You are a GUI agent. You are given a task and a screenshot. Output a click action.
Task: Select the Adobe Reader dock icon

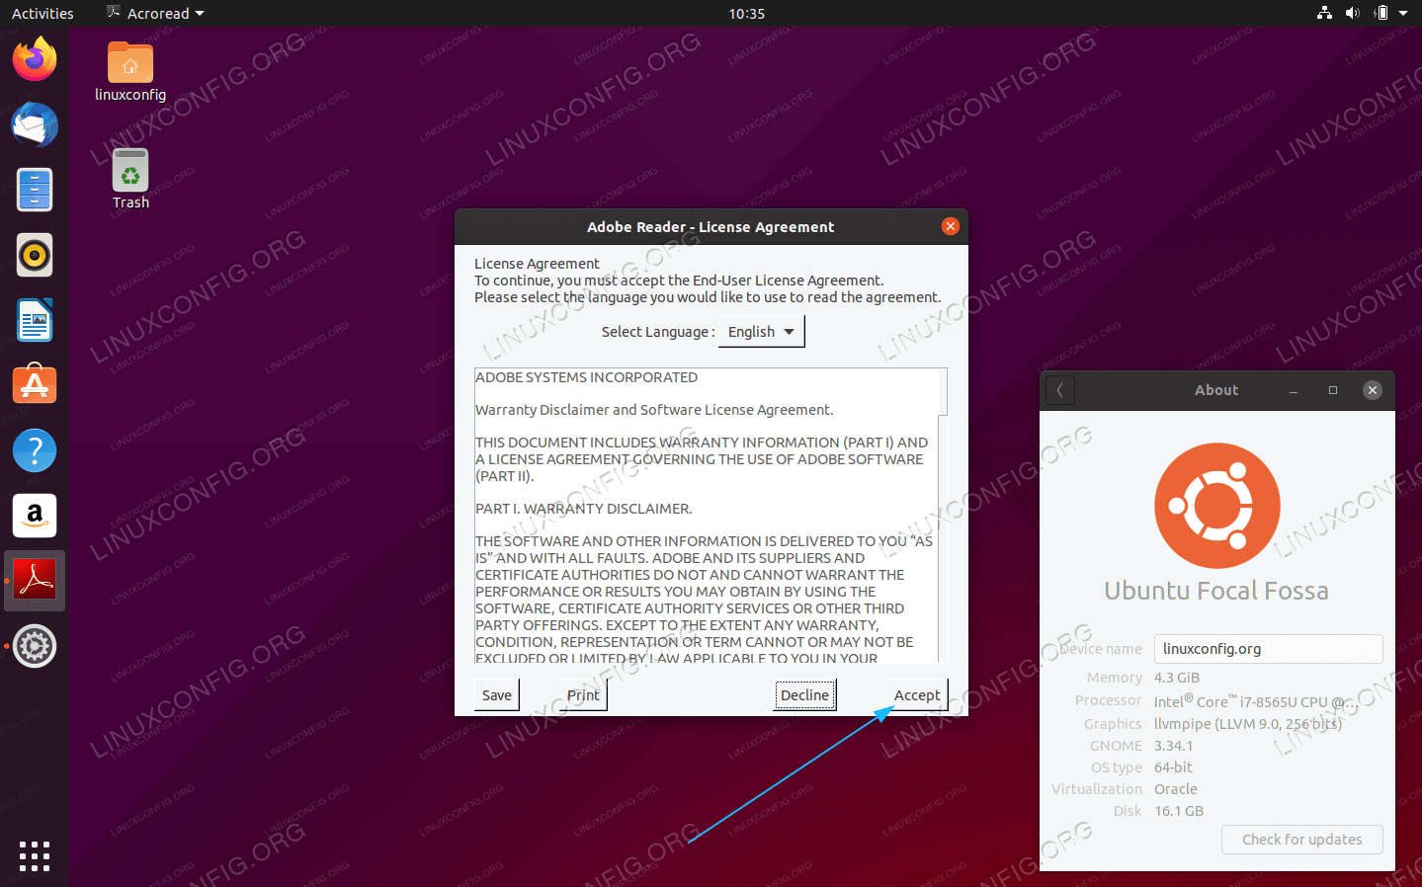coord(36,581)
